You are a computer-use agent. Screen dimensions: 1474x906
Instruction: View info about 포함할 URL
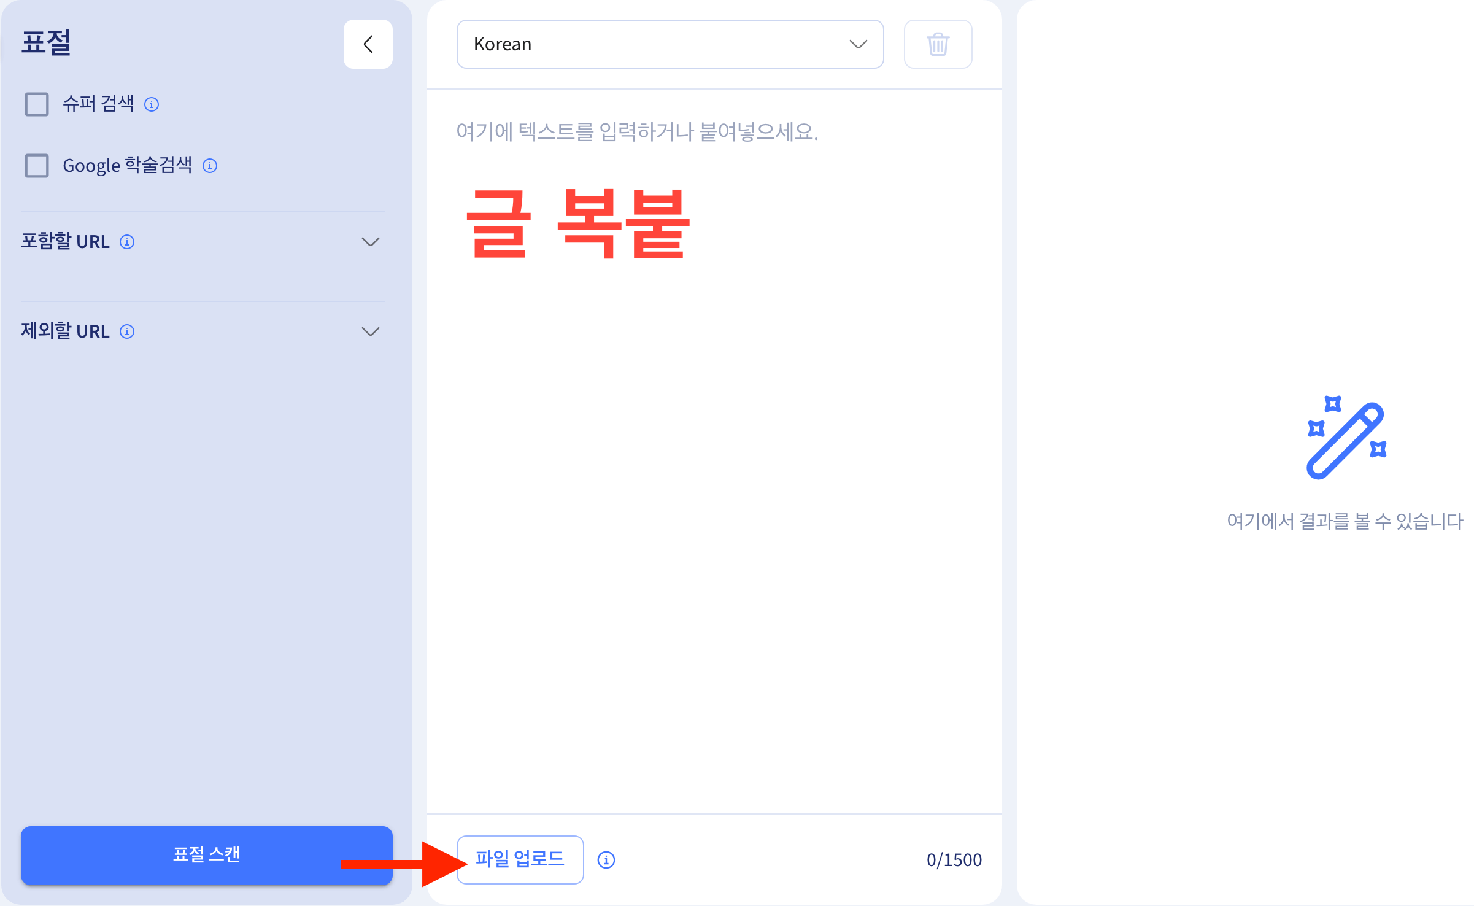pos(127,242)
